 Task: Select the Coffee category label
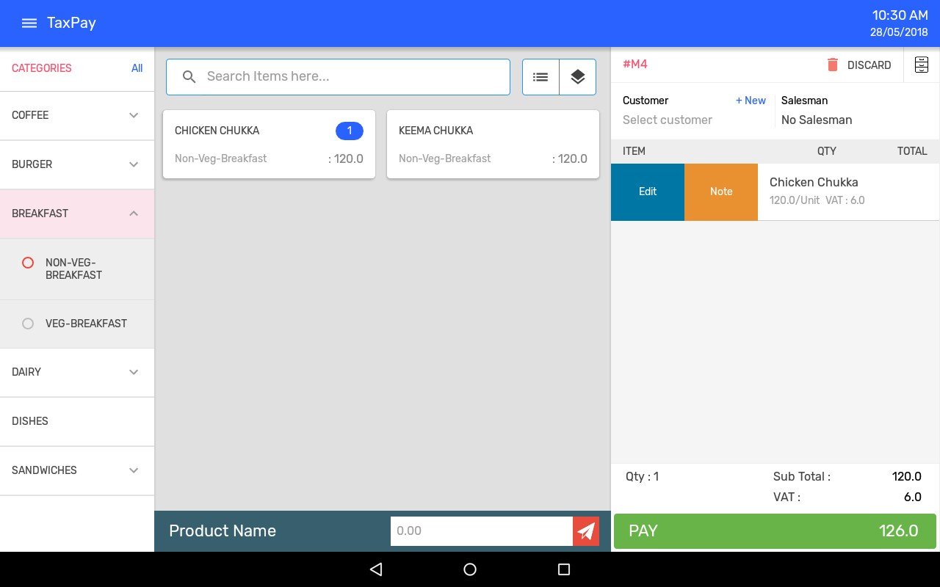pyautogui.click(x=30, y=115)
